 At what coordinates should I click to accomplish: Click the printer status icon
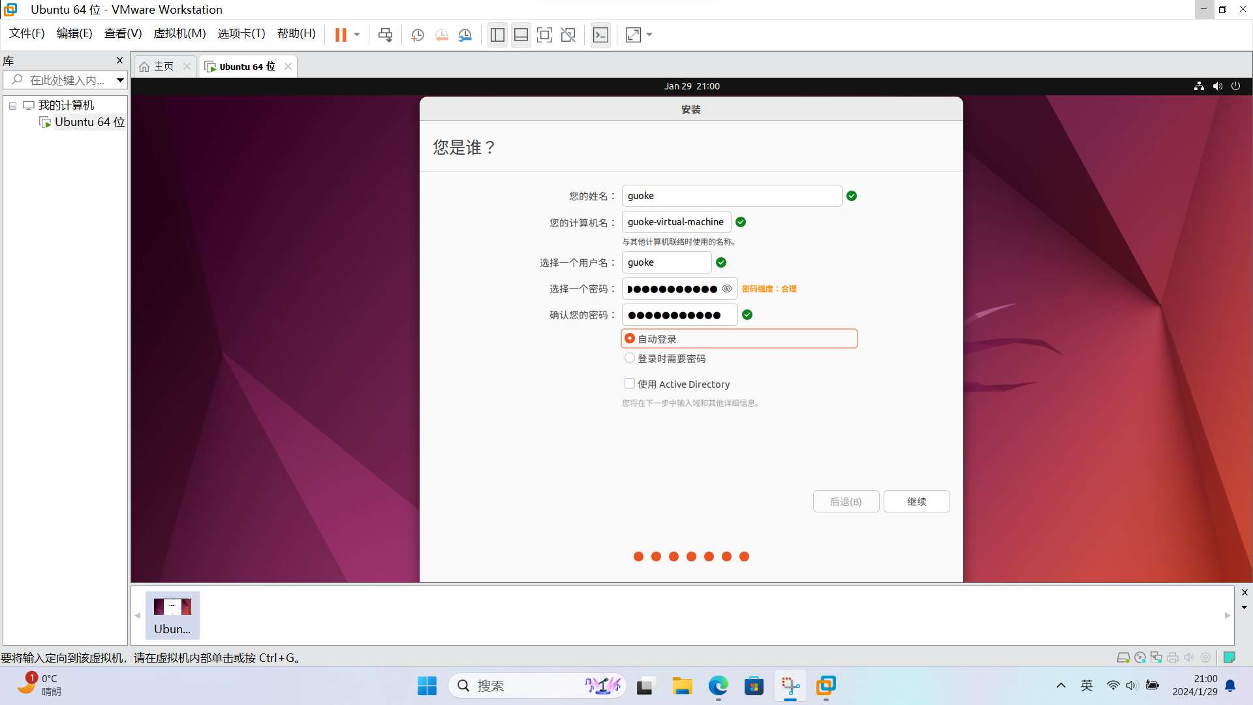[1173, 657]
